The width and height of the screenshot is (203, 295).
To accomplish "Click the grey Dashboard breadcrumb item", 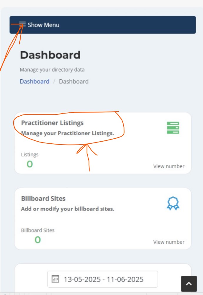I will click(x=74, y=81).
